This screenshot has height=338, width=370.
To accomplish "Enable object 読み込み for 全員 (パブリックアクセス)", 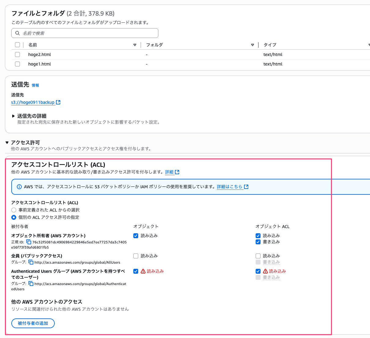I will pos(136,256).
